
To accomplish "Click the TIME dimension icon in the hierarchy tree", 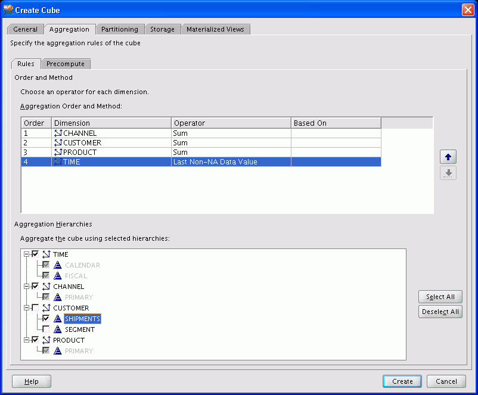I will pos(45,254).
